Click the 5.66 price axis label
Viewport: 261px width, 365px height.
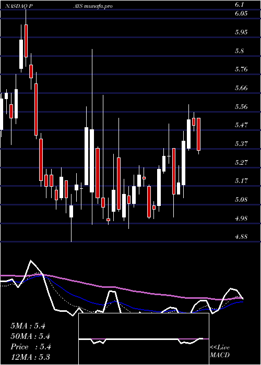[241, 88]
